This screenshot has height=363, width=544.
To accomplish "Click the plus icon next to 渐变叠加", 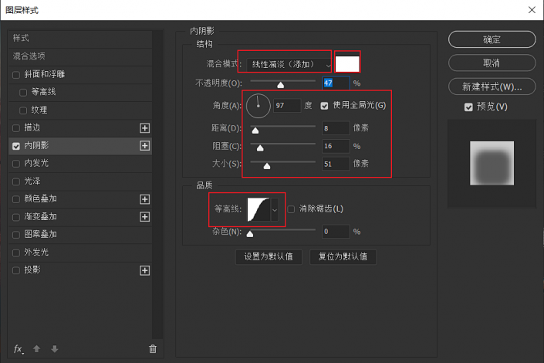I will (x=144, y=217).
